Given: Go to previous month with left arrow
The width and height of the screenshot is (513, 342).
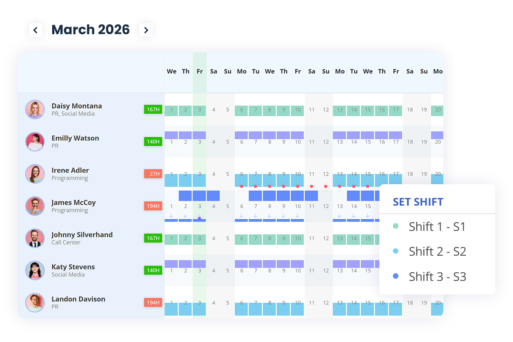Looking at the screenshot, I should tap(35, 30).
